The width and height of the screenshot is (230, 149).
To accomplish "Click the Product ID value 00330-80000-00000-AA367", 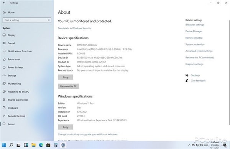I will (92, 62).
